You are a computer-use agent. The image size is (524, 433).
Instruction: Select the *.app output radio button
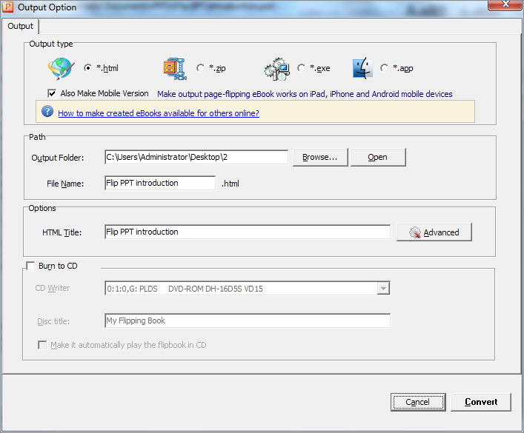385,68
